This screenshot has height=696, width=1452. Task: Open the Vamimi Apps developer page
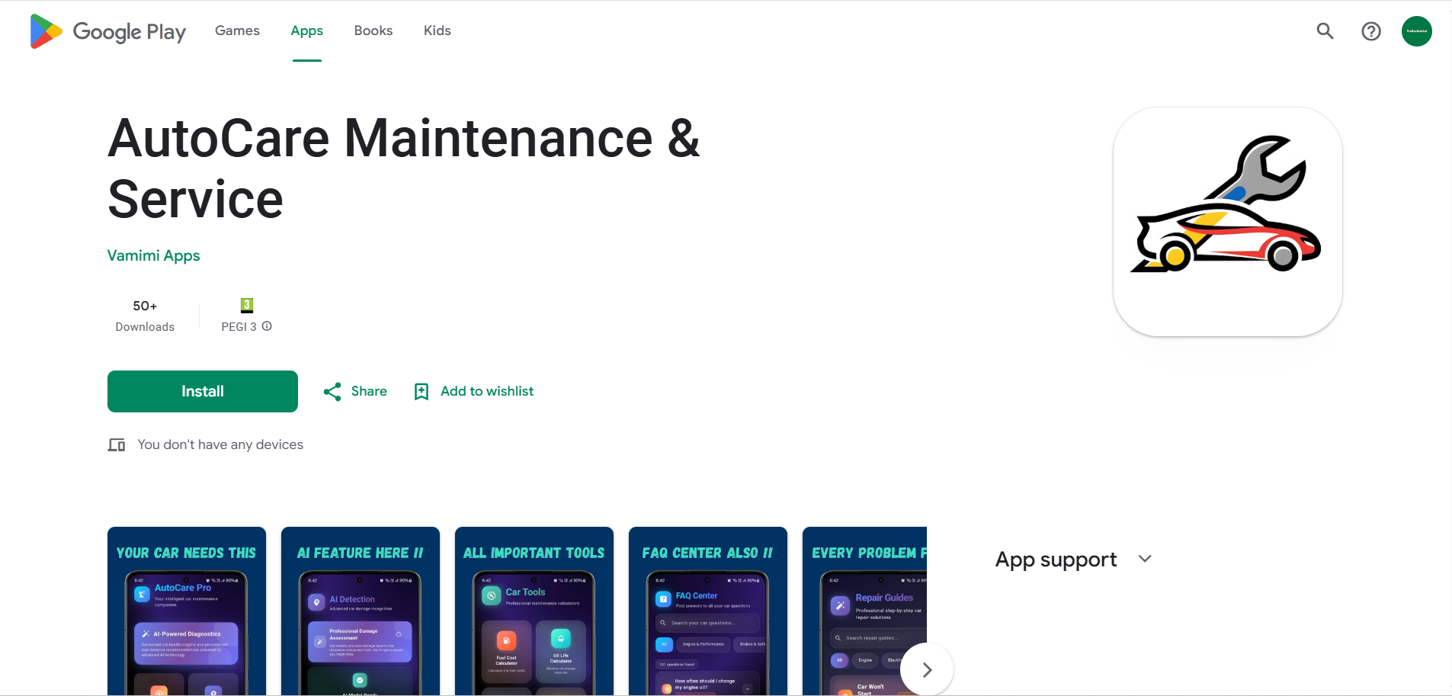(x=153, y=255)
